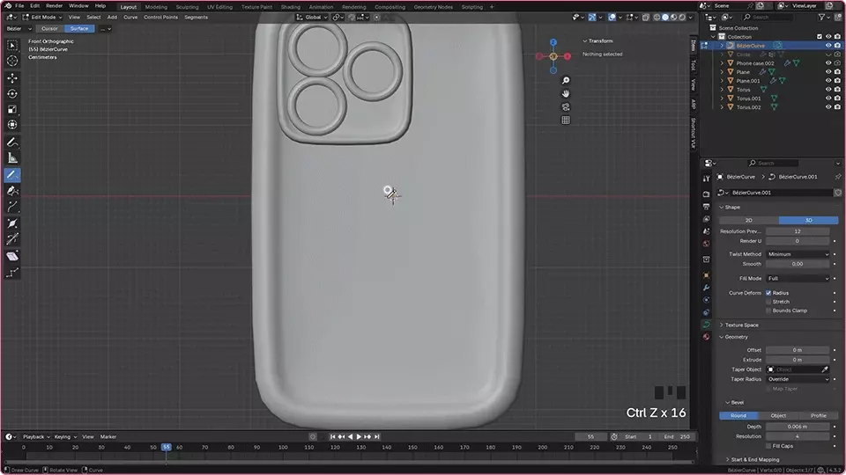Enable the Bounds Clamp checkbox
Image resolution: width=846 pixels, height=475 pixels.
tap(768, 311)
